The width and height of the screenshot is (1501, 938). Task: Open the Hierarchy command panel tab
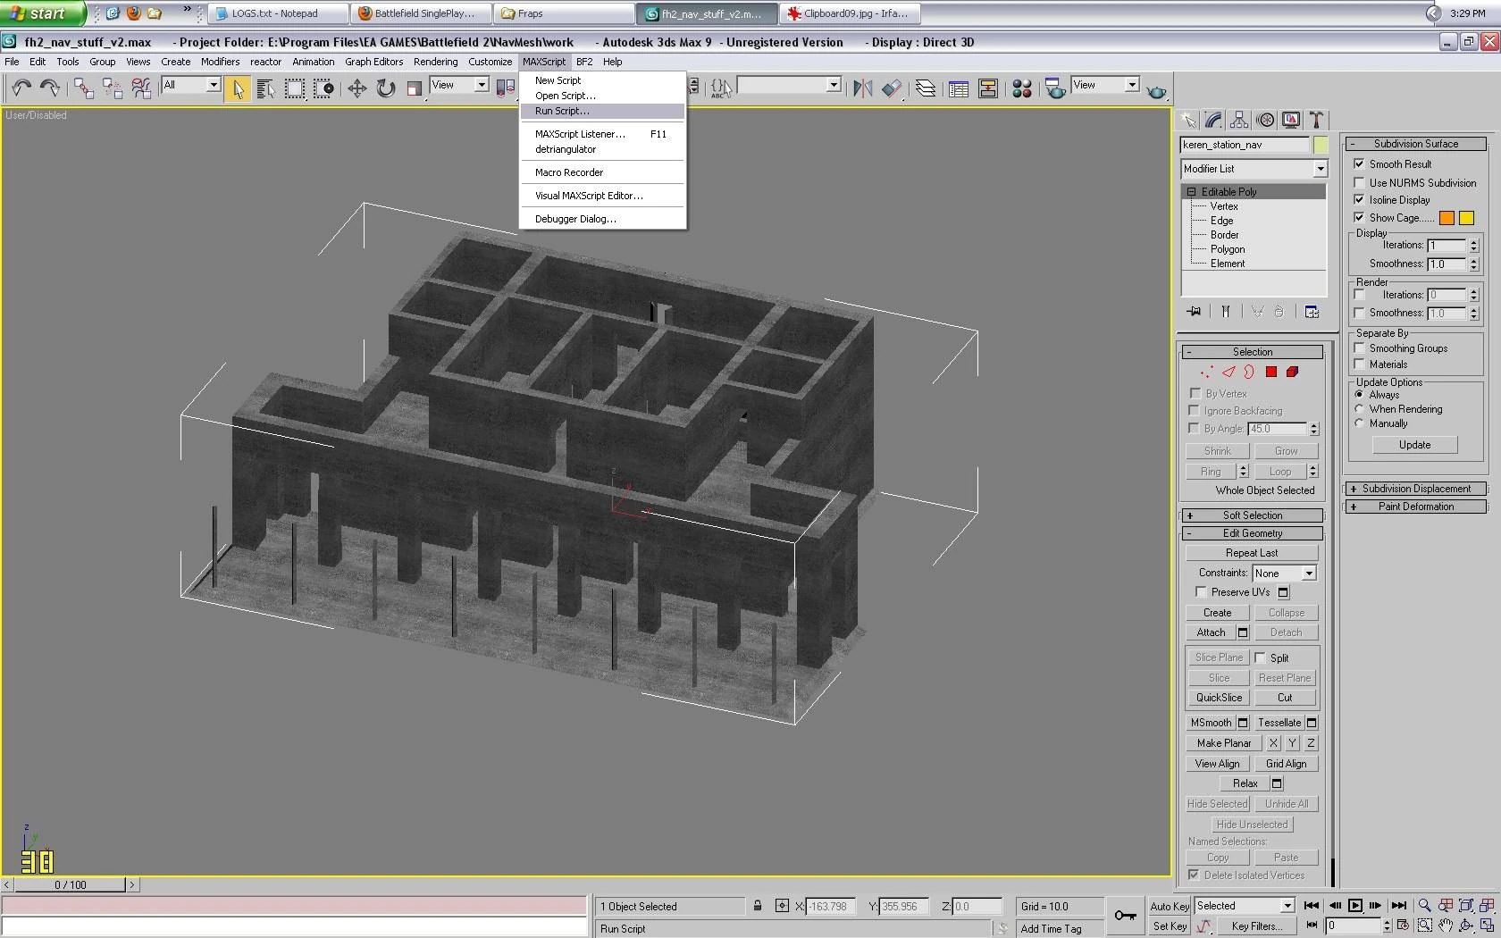point(1239,120)
